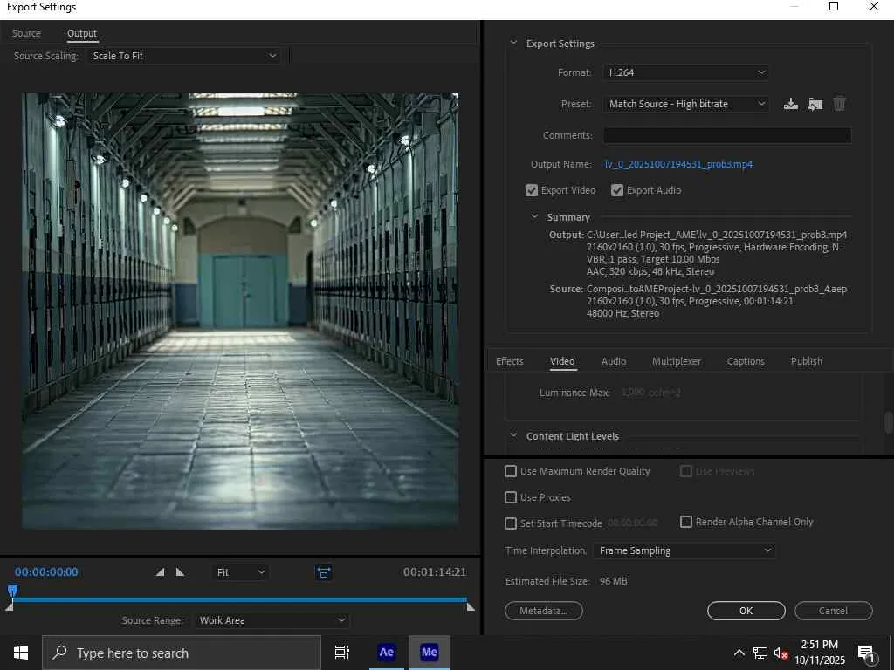The image size is (894, 670).
Task: Tick the Render Alpha Channel Only checkbox
Action: [x=686, y=522]
